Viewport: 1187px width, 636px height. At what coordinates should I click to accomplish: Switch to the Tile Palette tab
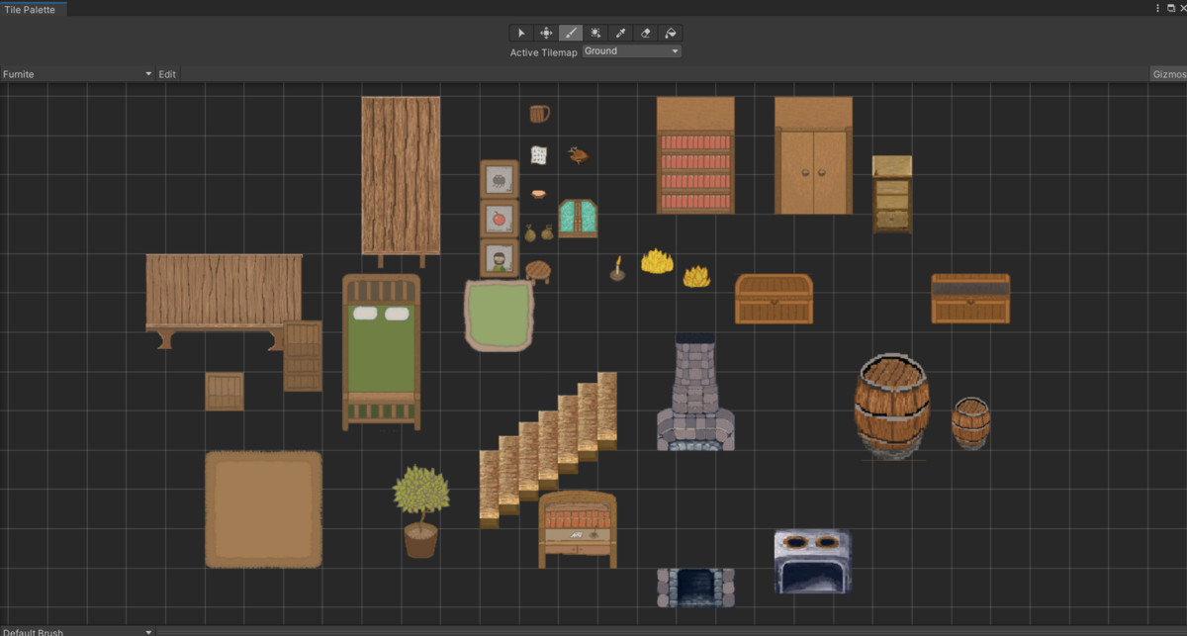tap(33, 8)
